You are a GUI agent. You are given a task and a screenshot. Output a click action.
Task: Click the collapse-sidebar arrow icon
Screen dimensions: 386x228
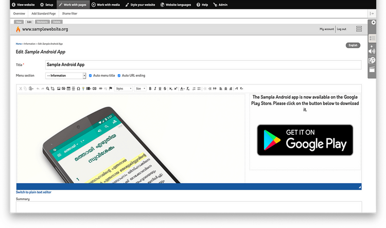(372, 13)
